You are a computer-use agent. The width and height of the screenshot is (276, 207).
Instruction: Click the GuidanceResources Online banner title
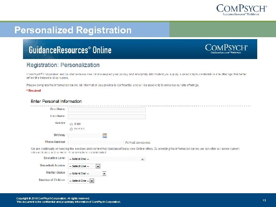[70, 50]
